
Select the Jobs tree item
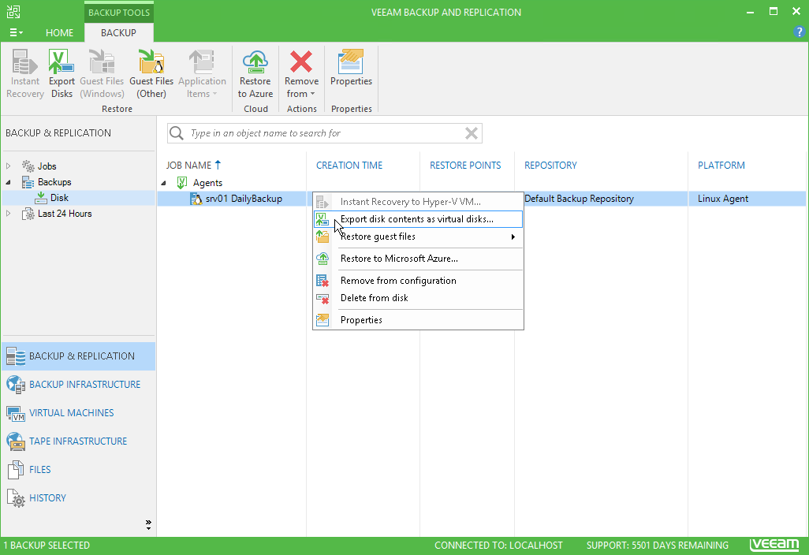47,166
